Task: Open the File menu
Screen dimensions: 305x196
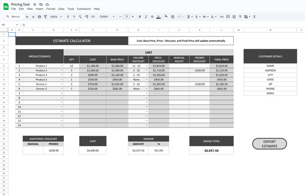Action: [x=14, y=9]
